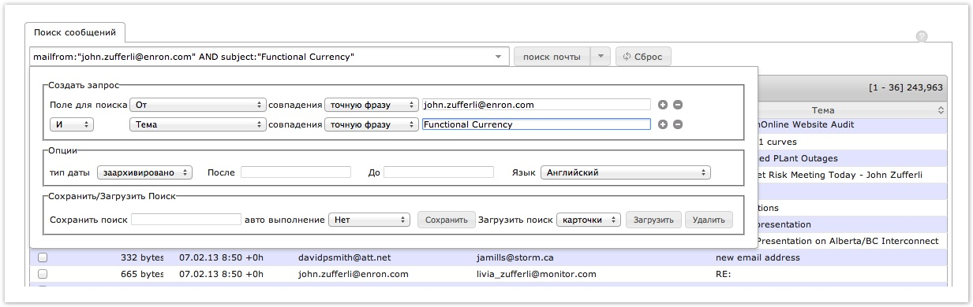Remove the От search criteria row
Viewport: 973px width, 307px height.
678,105
